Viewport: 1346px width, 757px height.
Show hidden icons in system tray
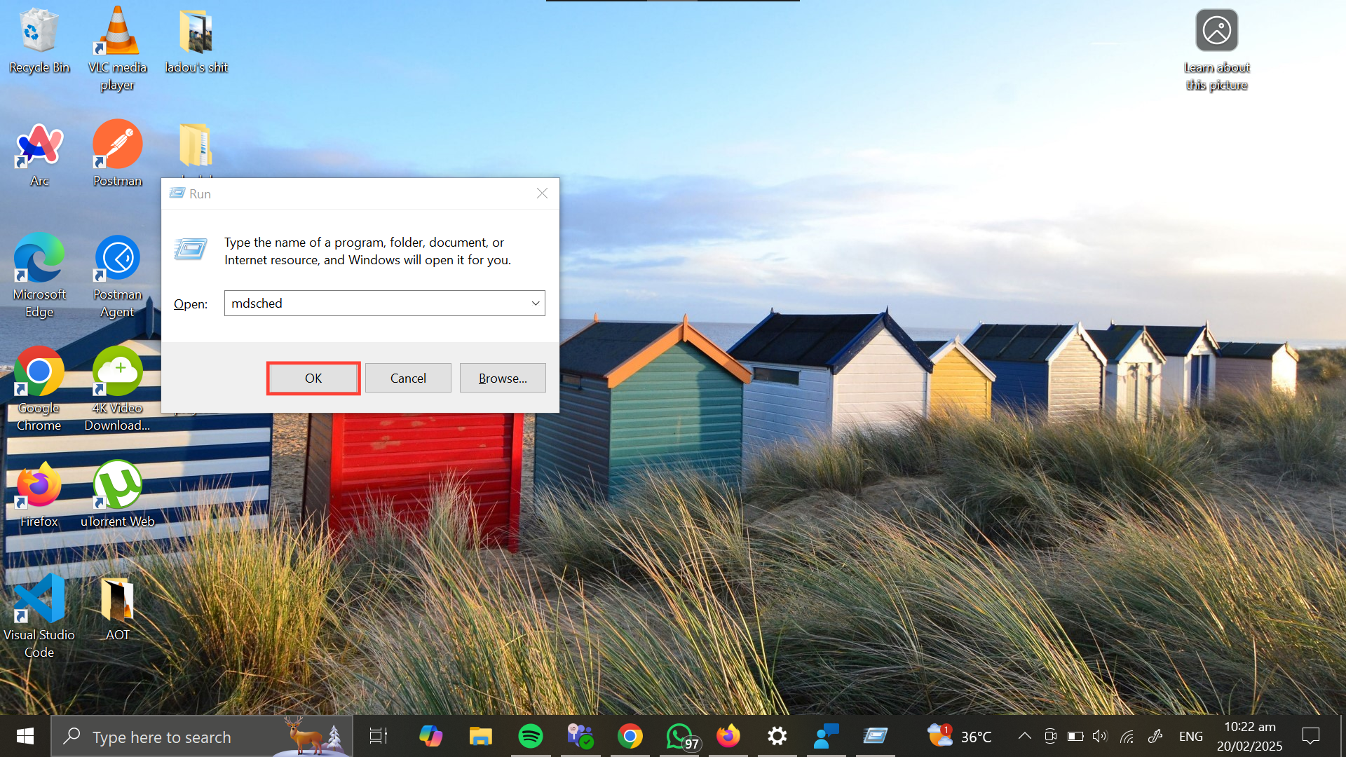1024,736
